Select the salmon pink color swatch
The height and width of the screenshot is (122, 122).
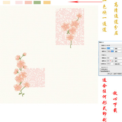pyautogui.click(x=28, y=2)
